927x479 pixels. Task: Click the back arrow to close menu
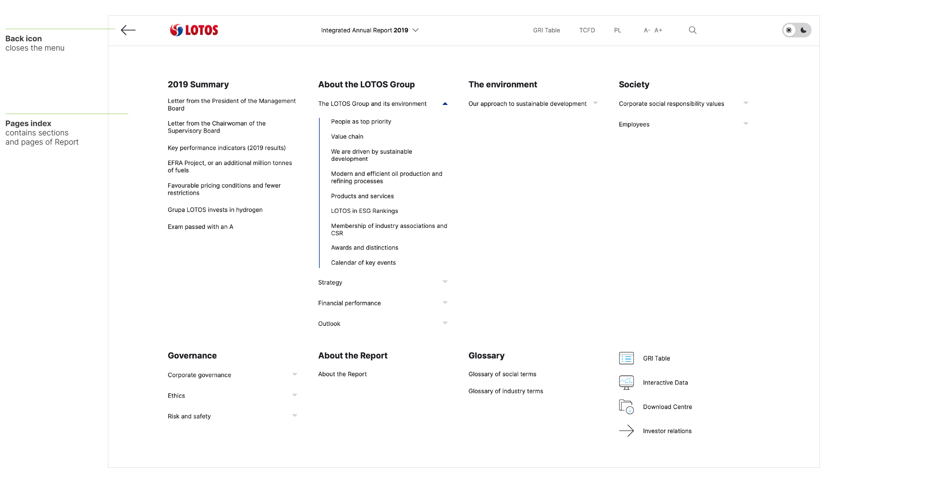128,30
